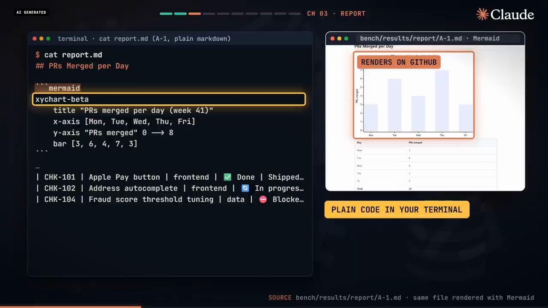The image size is (548, 308).
Task: Click the green checkmark Done icon for CHK-101
Action: point(227,177)
